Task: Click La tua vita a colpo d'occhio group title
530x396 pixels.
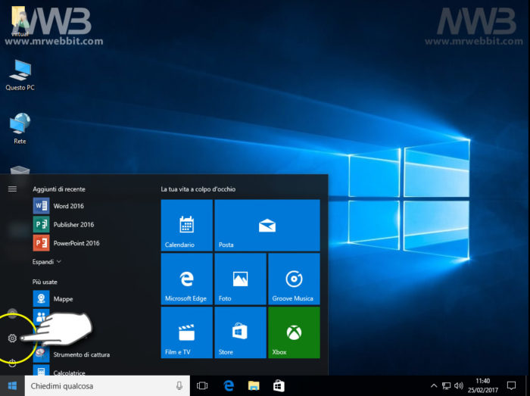Action: tap(198, 189)
